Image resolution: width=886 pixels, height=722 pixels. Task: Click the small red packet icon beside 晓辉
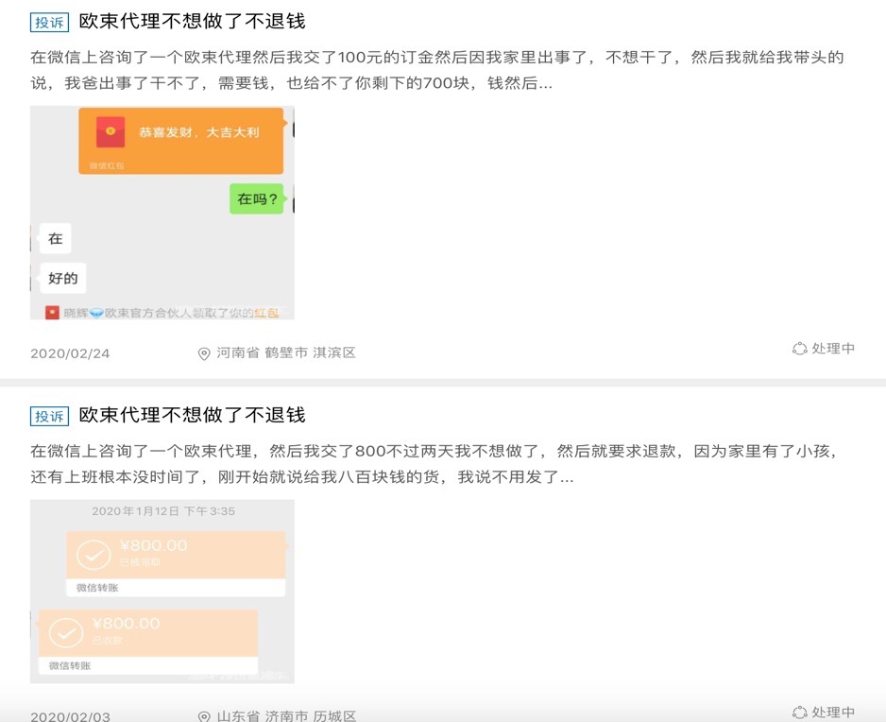click(x=52, y=313)
